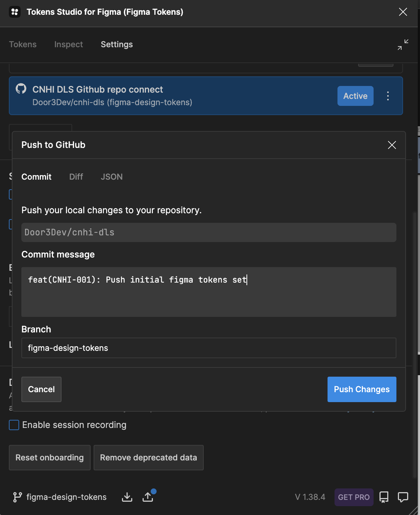Pull from GitHub with the download icon
The image size is (420, 515).
click(127, 497)
